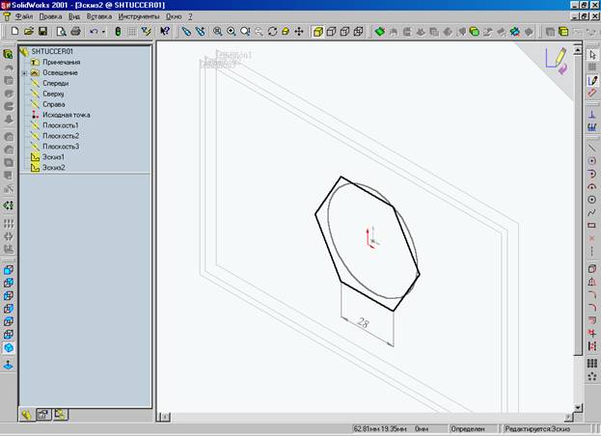Open the Undo dropdown arrow
The width and height of the screenshot is (601, 436).
tap(104, 32)
